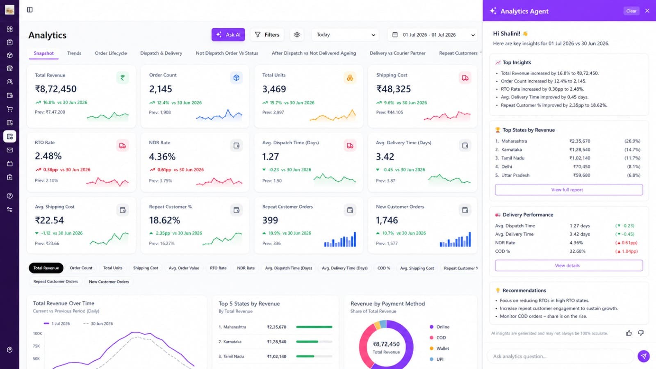656x369 pixels.
Task: Click the icon on New Customer Orders card
Action: (465, 210)
